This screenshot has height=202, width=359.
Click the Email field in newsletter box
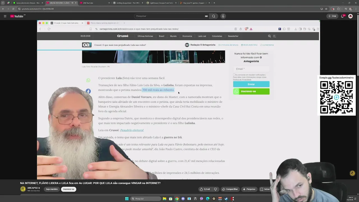tap(251, 69)
